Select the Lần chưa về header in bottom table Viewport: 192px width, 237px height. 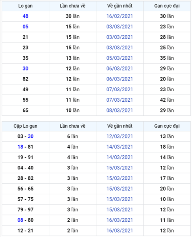coord(72,126)
